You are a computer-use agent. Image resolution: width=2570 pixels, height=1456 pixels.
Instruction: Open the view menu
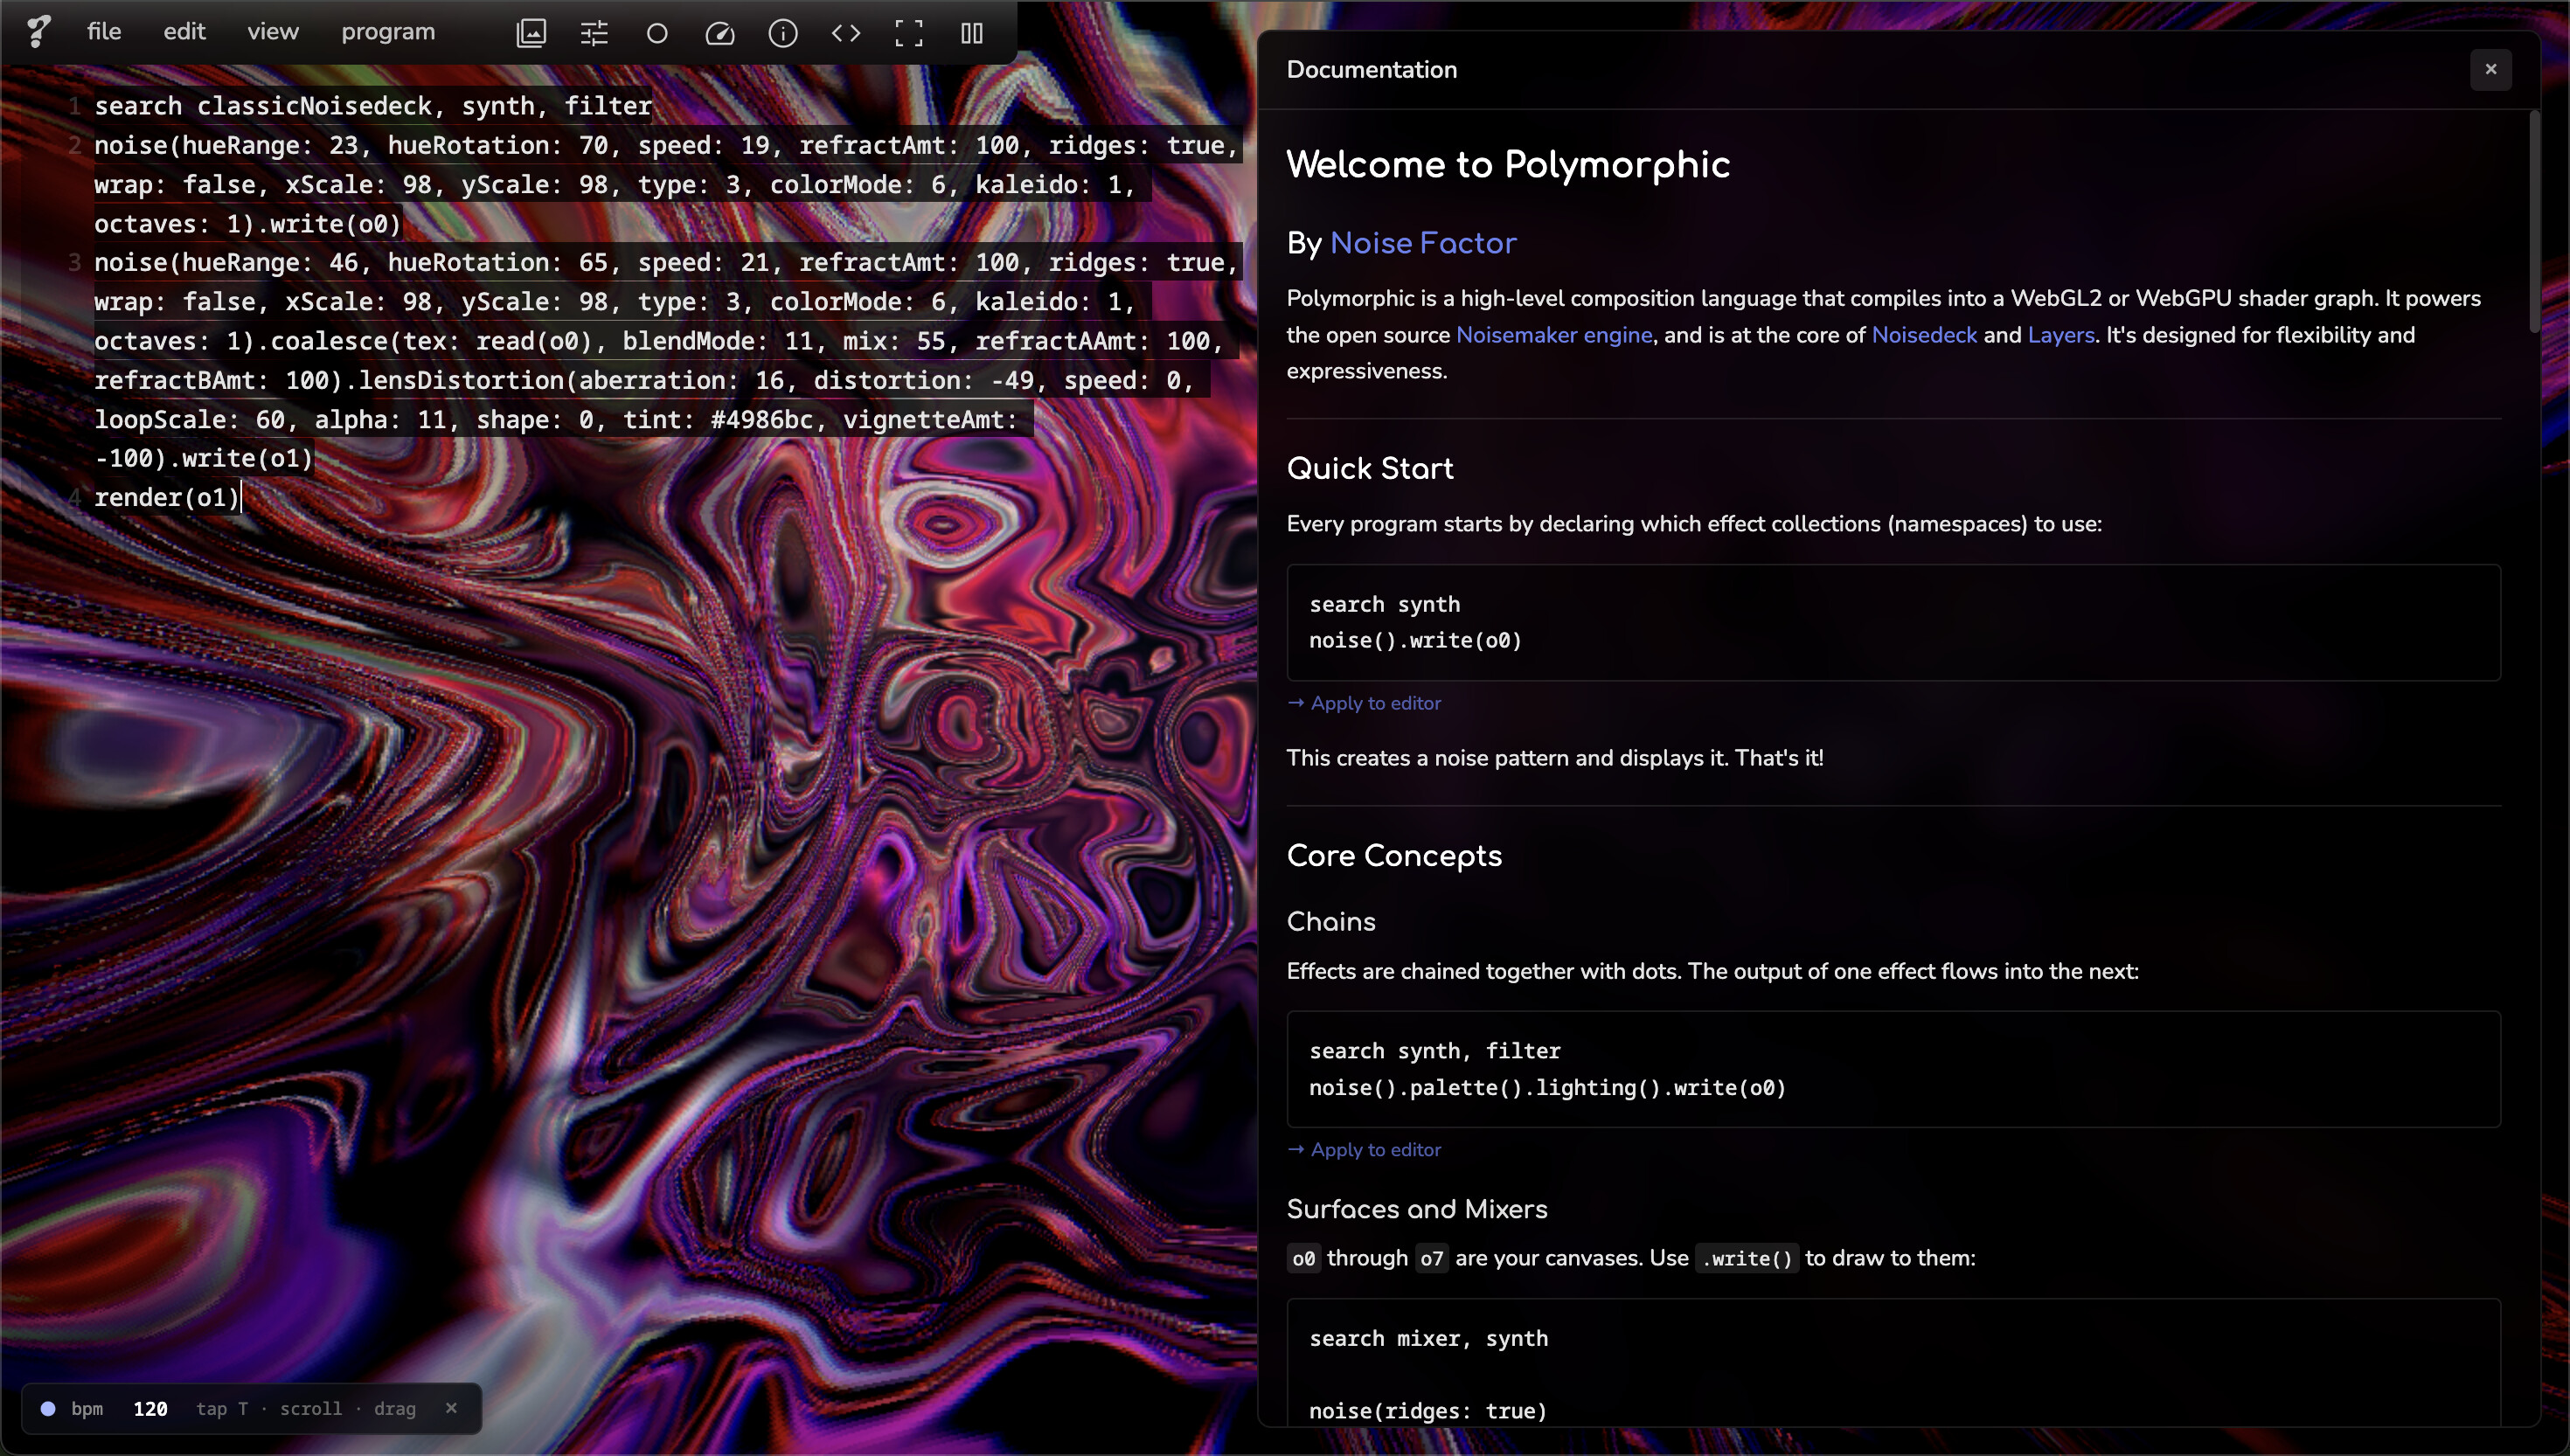pos(273,32)
